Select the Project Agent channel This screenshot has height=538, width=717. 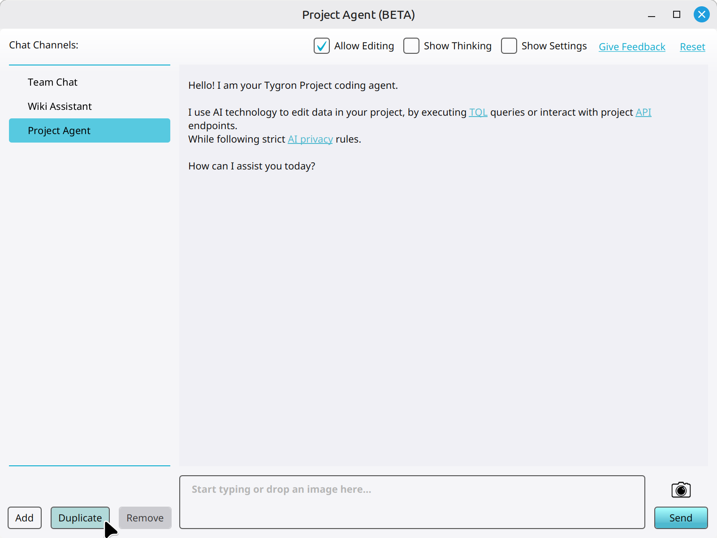(90, 130)
